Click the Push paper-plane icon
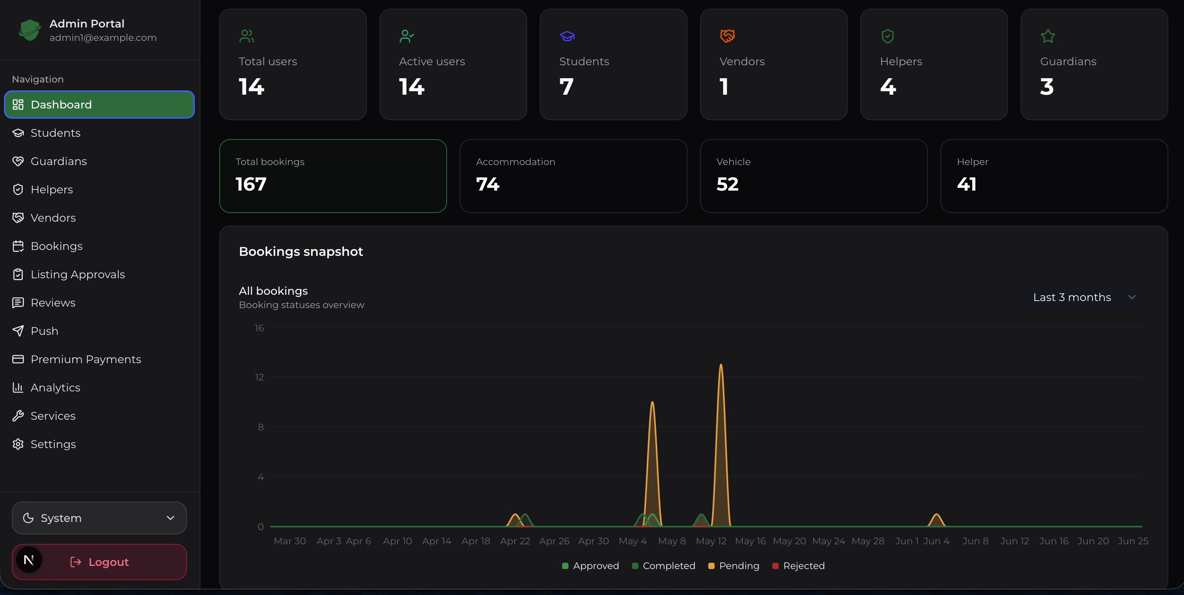 tap(18, 331)
